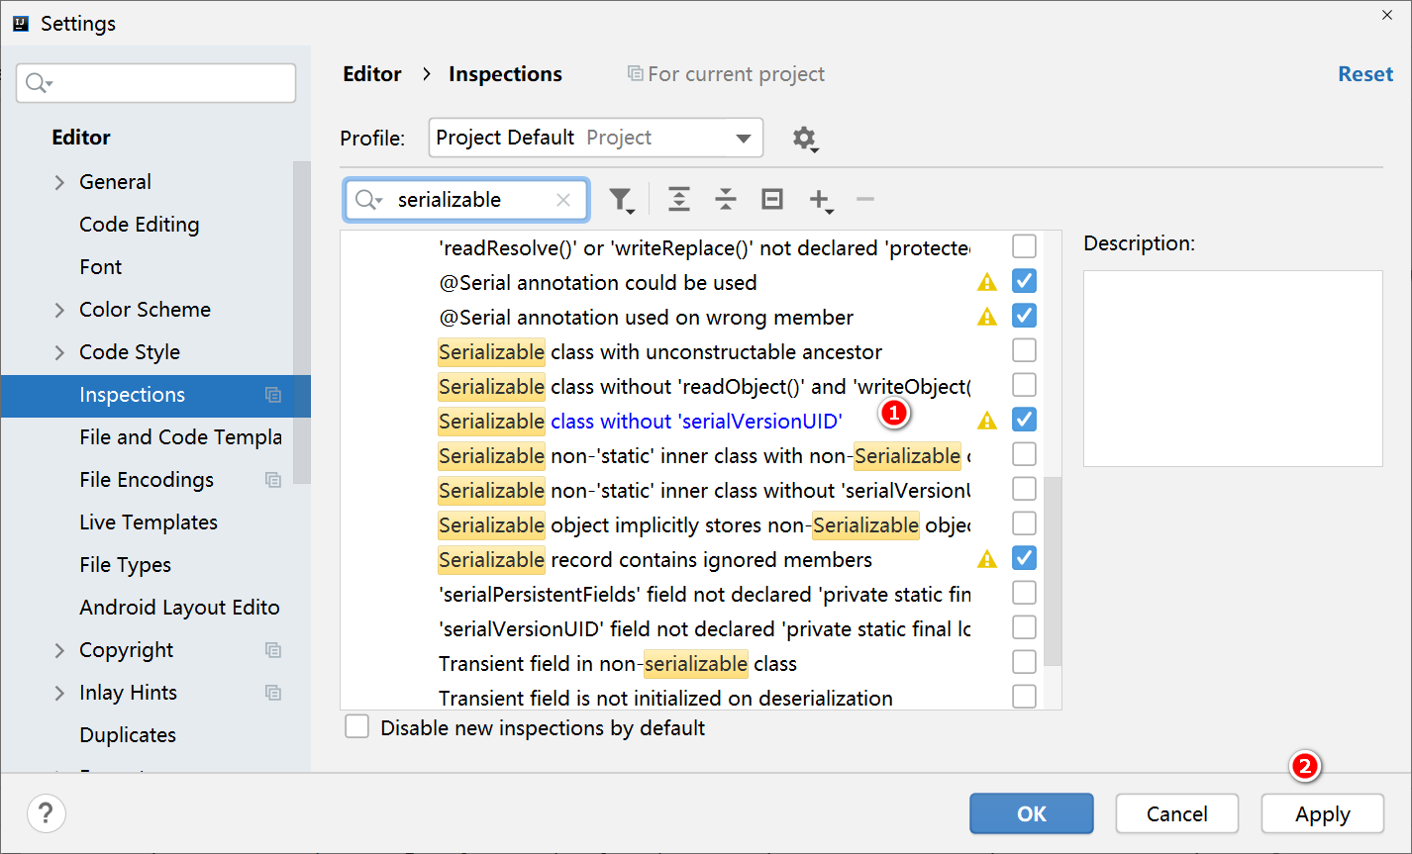Click warning icon for 'record contains ignored members'
The width and height of the screenshot is (1412, 854).
tap(987, 559)
